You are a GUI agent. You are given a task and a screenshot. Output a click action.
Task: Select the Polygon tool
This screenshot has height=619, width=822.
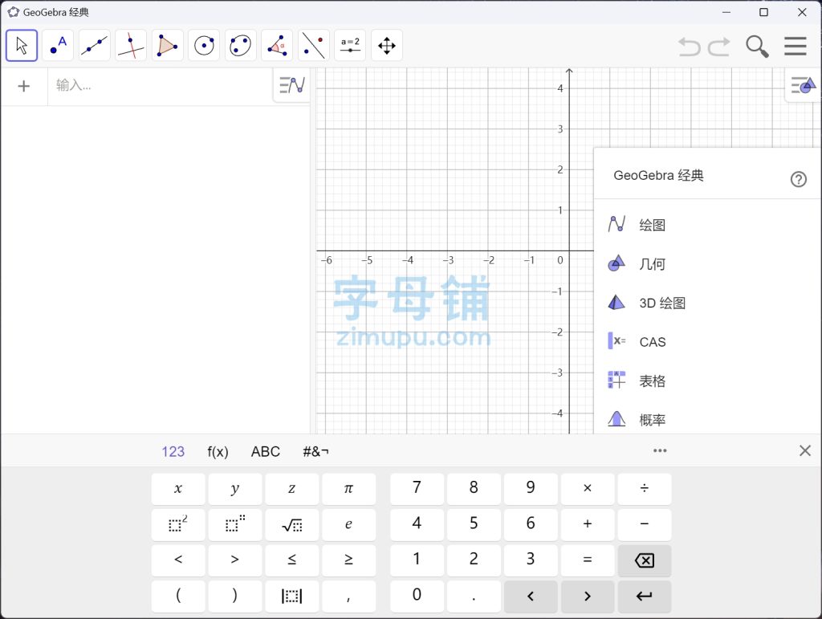tap(167, 46)
